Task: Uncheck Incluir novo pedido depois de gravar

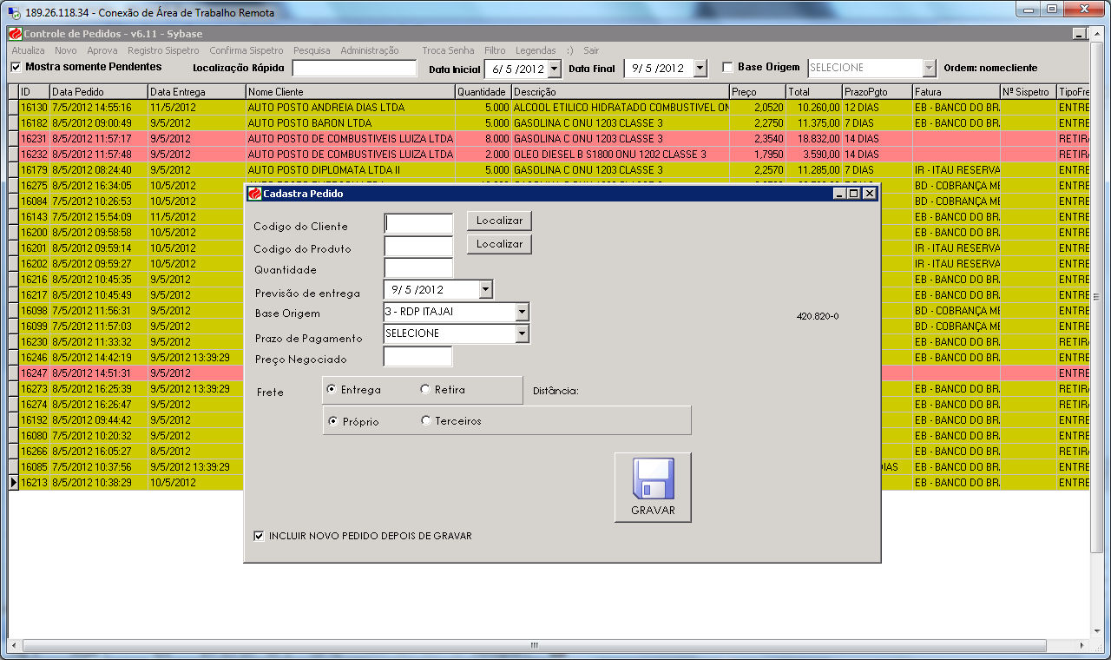Action: 259,536
